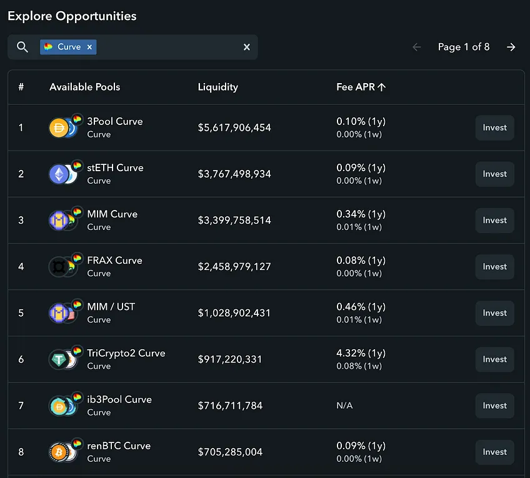Clear the entire search field
The width and height of the screenshot is (530, 478).
247,47
